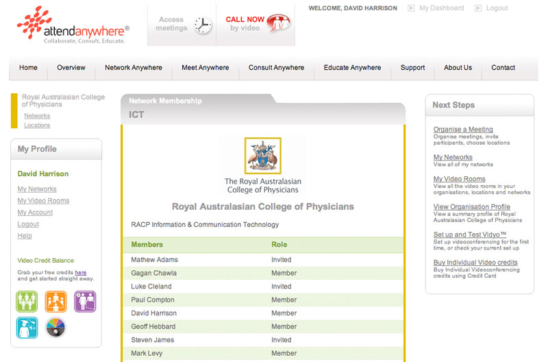
Task: Click Invited role for Luke Cleland
Action: pos(282,287)
